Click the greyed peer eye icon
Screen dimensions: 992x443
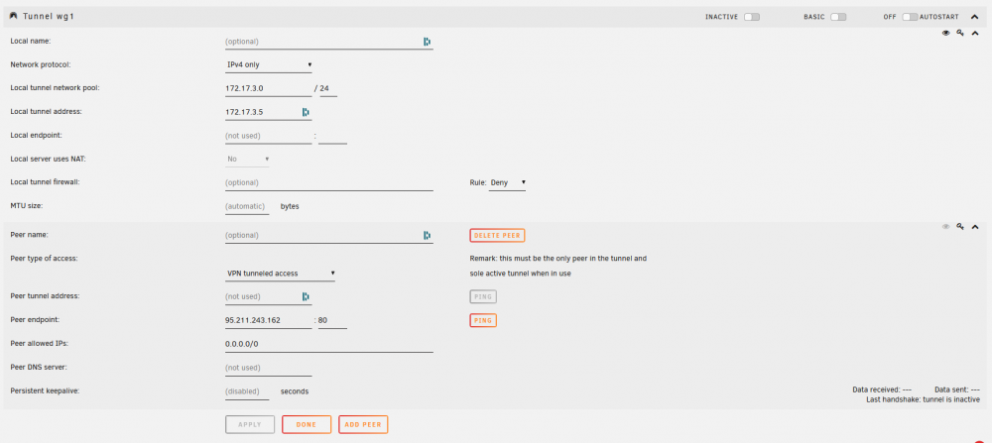pyautogui.click(x=945, y=226)
